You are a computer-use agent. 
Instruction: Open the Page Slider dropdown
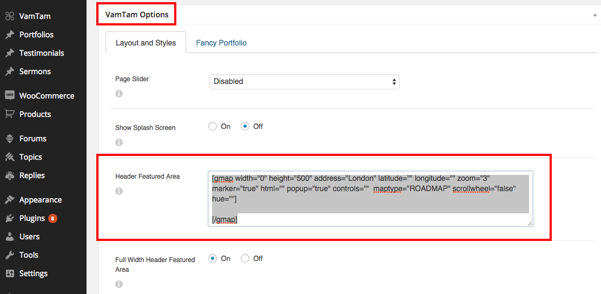(x=304, y=82)
